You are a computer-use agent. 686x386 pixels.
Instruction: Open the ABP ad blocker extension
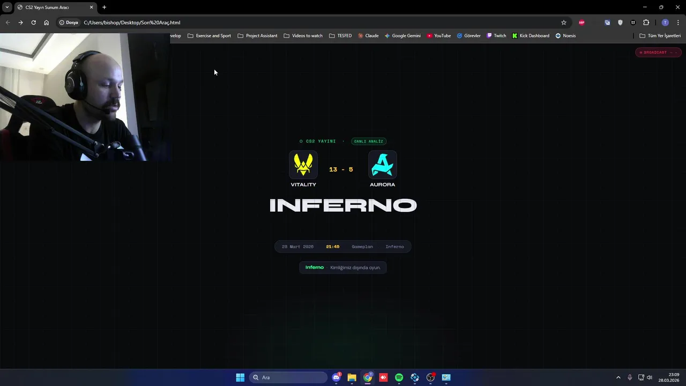click(x=581, y=23)
